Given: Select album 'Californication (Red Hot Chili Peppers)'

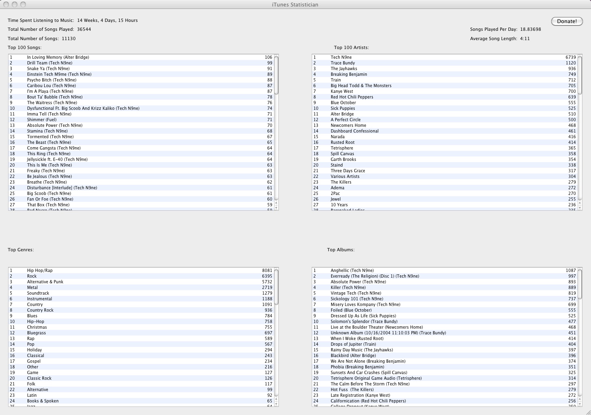Looking at the screenshot, I should click(x=445, y=401).
